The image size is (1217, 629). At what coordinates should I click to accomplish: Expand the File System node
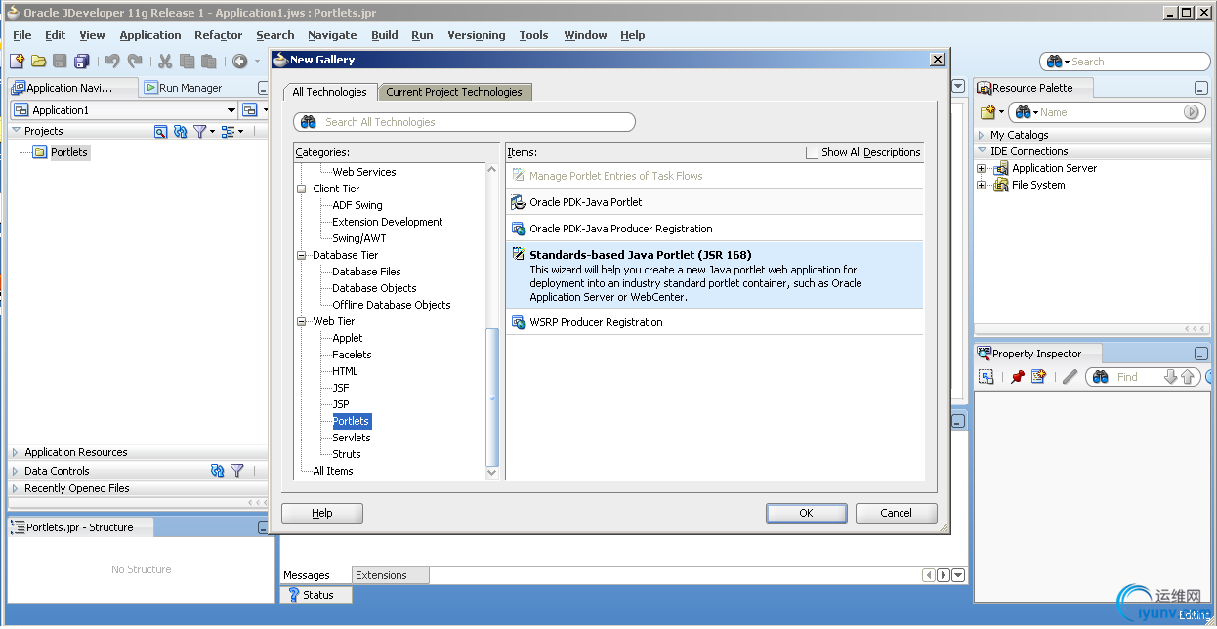982,185
